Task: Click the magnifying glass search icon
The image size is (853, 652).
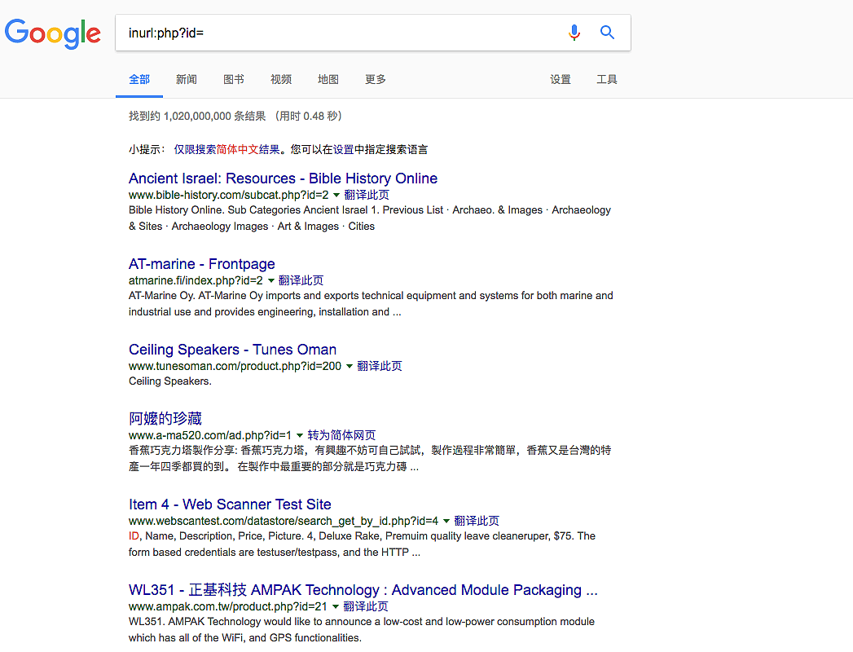Action: (607, 33)
